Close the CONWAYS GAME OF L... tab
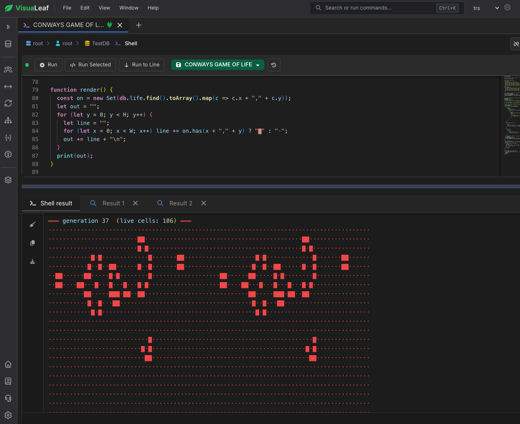 click(120, 25)
